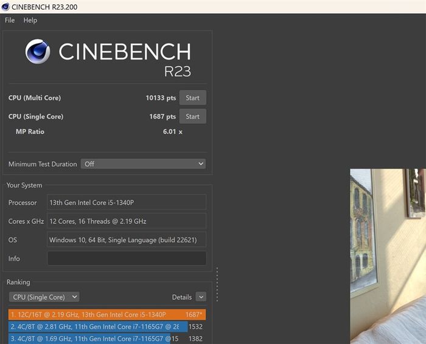Click the CINEBENCH R23.200 window title
This screenshot has height=344, width=426.
[44, 7]
